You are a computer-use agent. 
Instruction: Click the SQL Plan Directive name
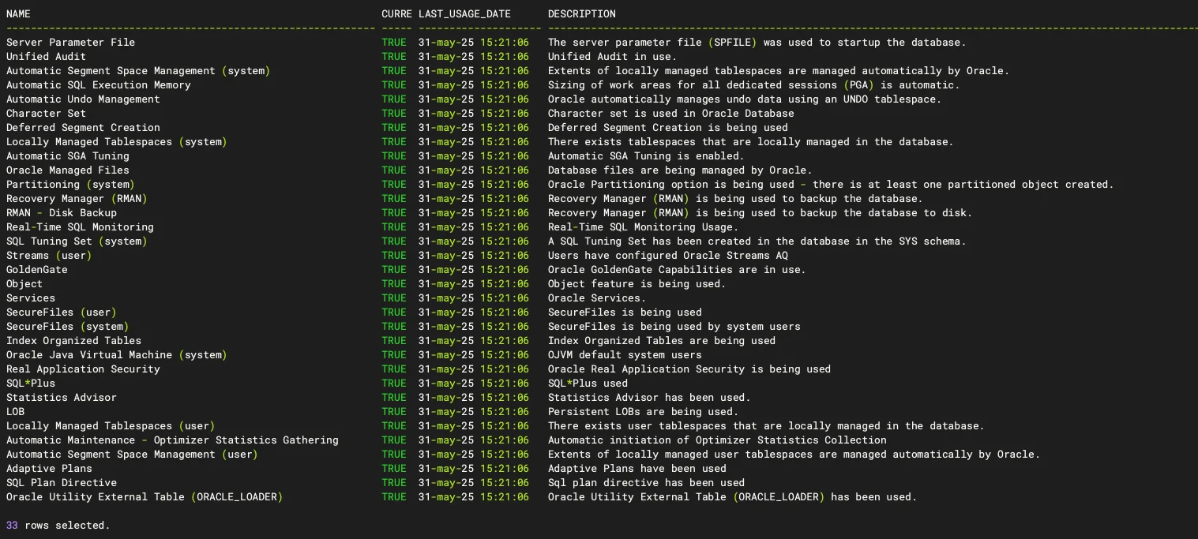(61, 483)
